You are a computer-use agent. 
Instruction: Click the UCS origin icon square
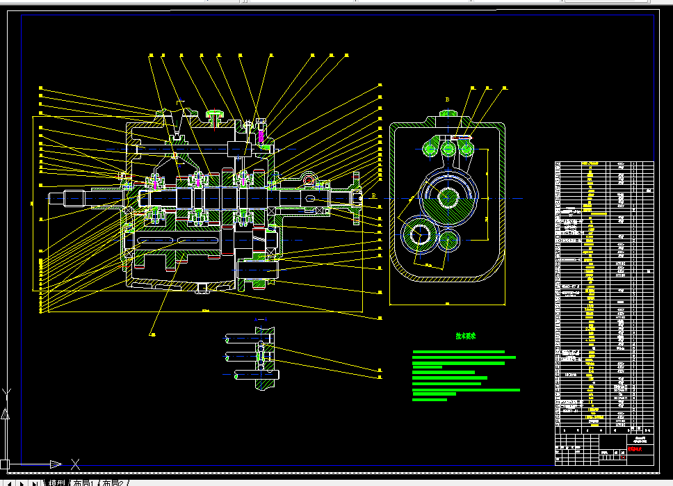[4, 464]
